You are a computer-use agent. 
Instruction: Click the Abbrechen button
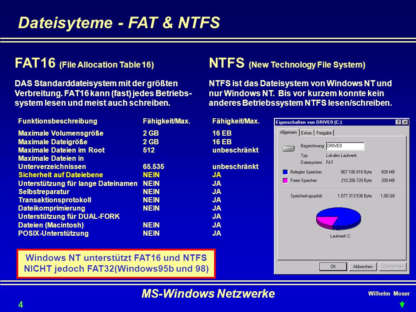363,266
